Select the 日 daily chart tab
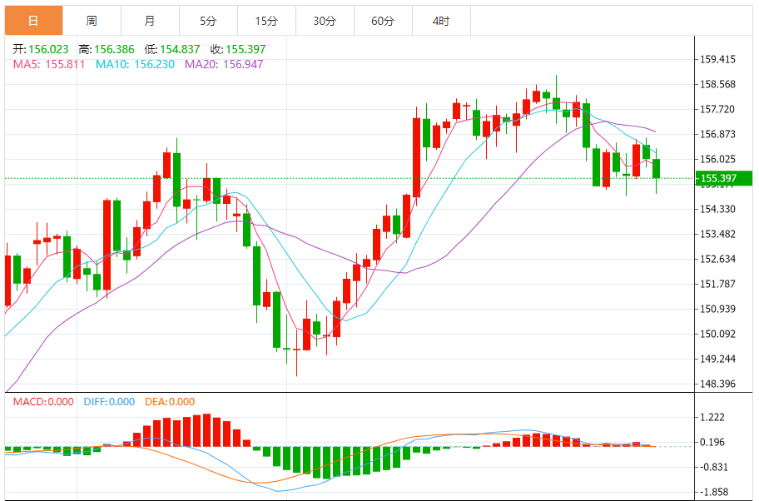This screenshot has width=759, height=501. 33,21
